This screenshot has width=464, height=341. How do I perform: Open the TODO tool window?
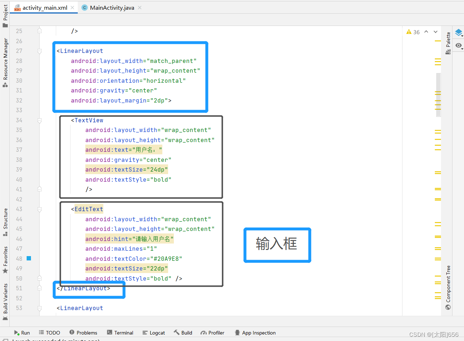coord(50,333)
